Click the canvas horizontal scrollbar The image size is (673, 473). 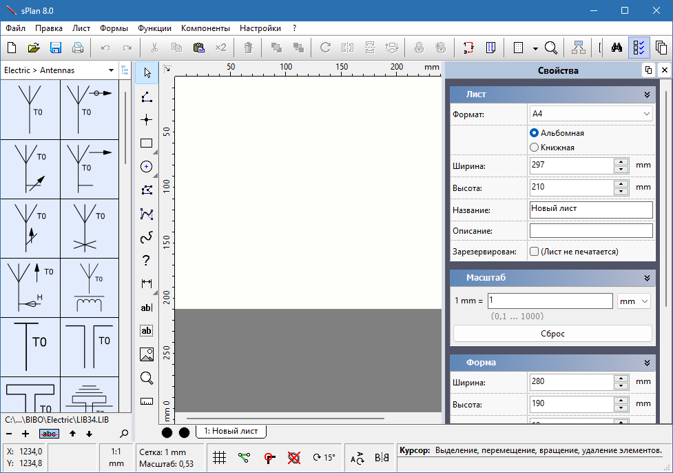(x=285, y=418)
